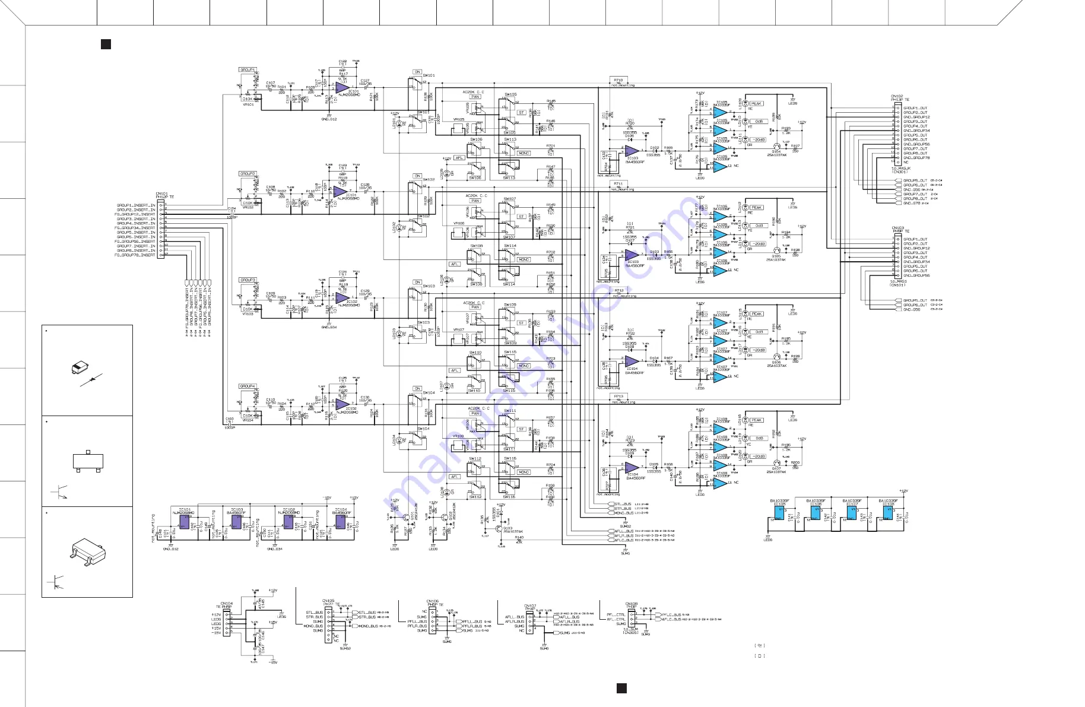Select the blue IC108 BA10339F power block
This screenshot has height=707, width=1085.
887,512
